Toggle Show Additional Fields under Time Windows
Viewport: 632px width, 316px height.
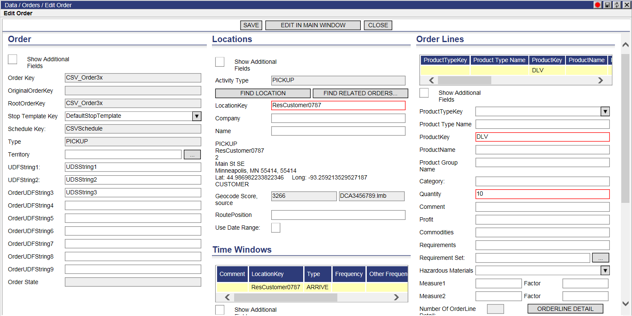click(x=220, y=310)
